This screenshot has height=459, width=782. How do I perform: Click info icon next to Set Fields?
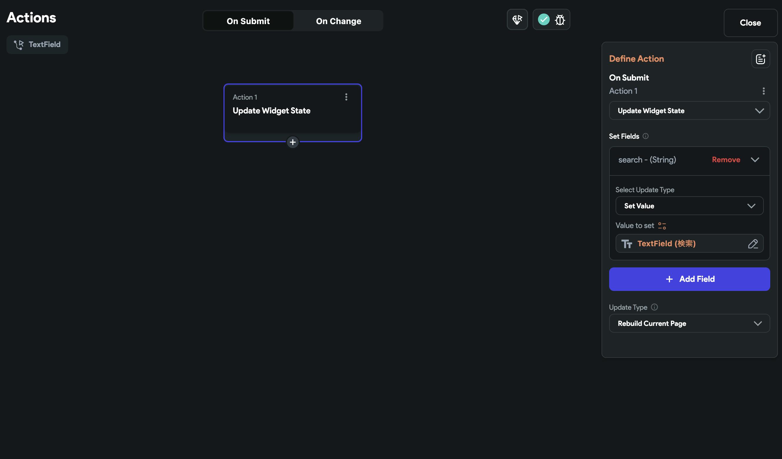coord(646,136)
